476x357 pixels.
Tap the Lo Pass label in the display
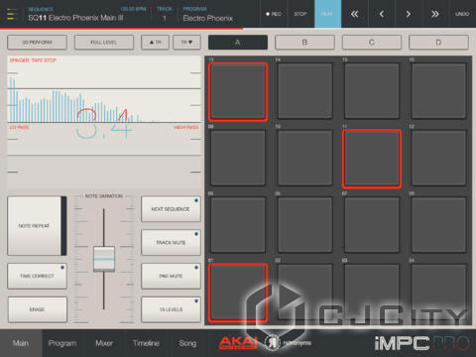[x=19, y=127]
